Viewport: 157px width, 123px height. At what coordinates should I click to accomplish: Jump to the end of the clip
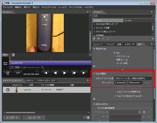point(84,73)
